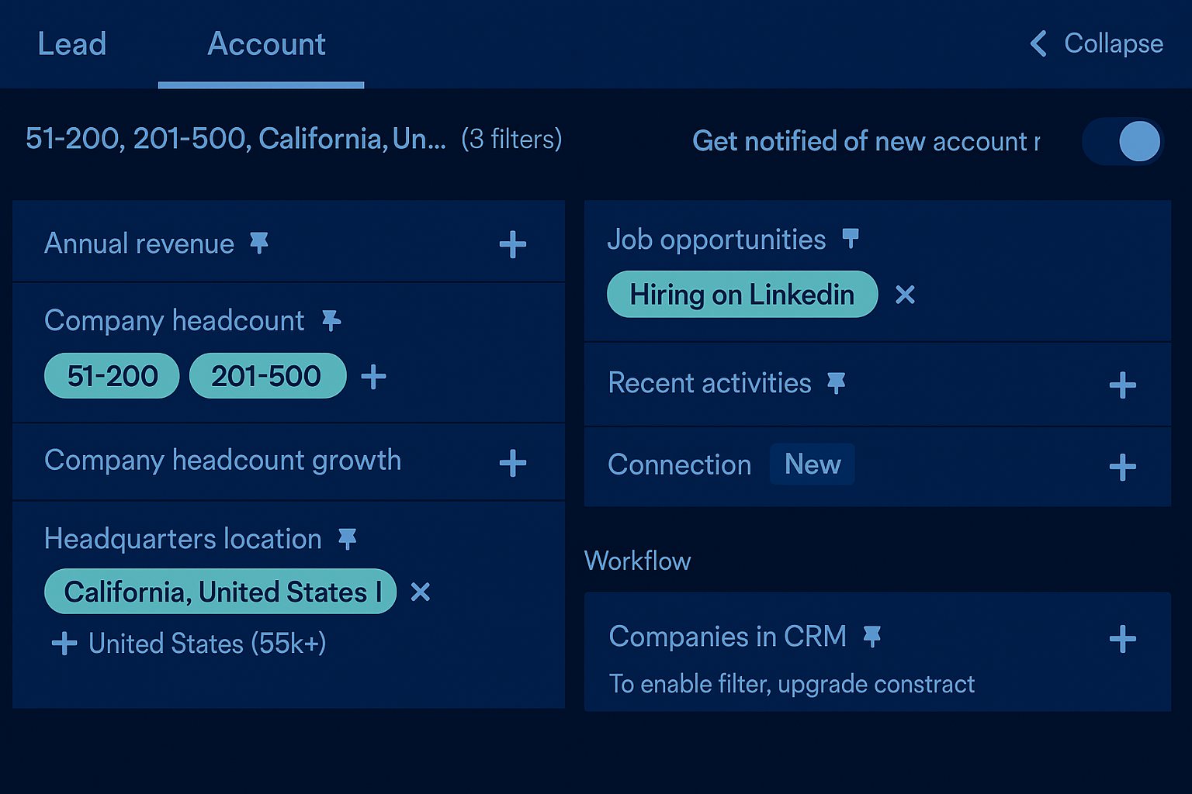This screenshot has height=794, width=1192.
Task: Pin the Company headcount filter
Action: click(332, 319)
